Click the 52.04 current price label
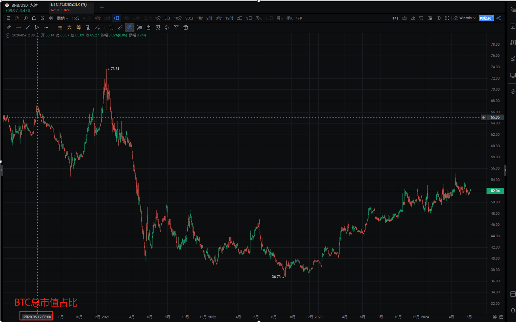This screenshot has width=516, height=322. (495, 191)
